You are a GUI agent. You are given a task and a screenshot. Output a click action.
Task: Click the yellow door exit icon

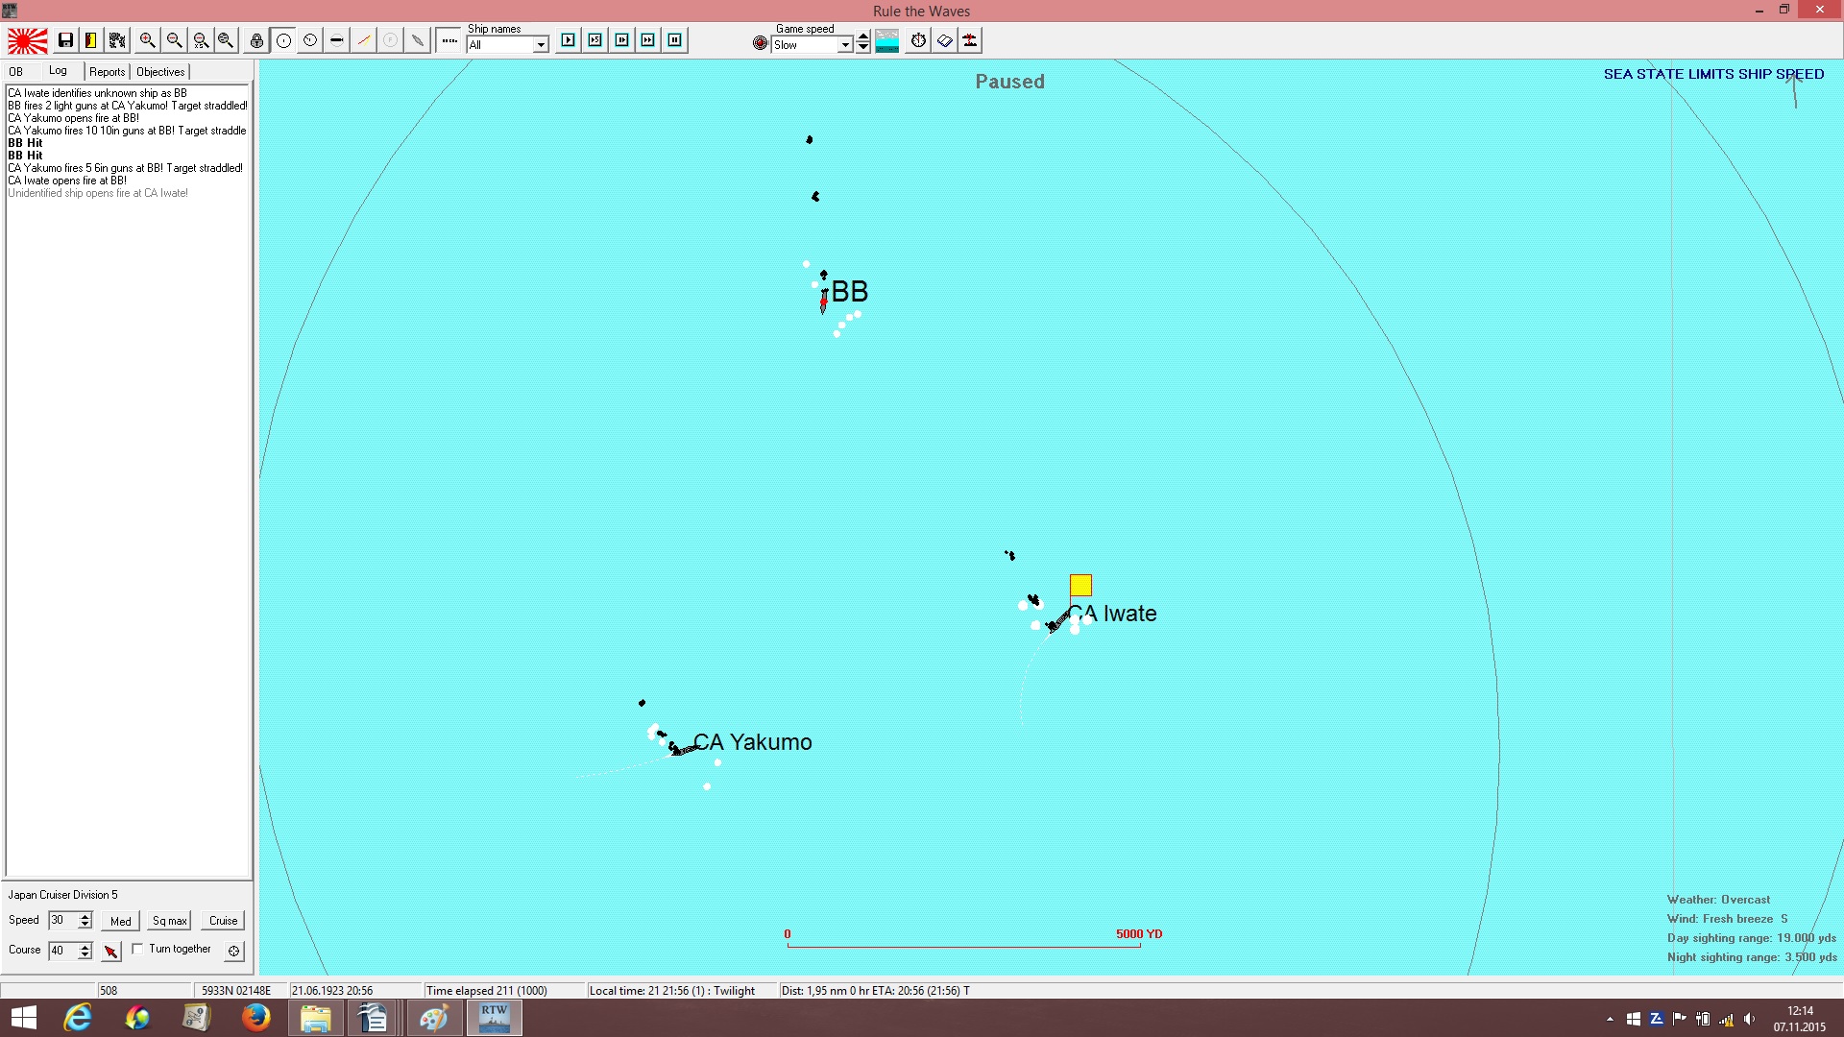91,40
